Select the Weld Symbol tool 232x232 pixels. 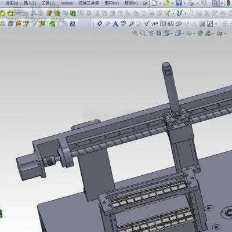[x=155, y=24]
